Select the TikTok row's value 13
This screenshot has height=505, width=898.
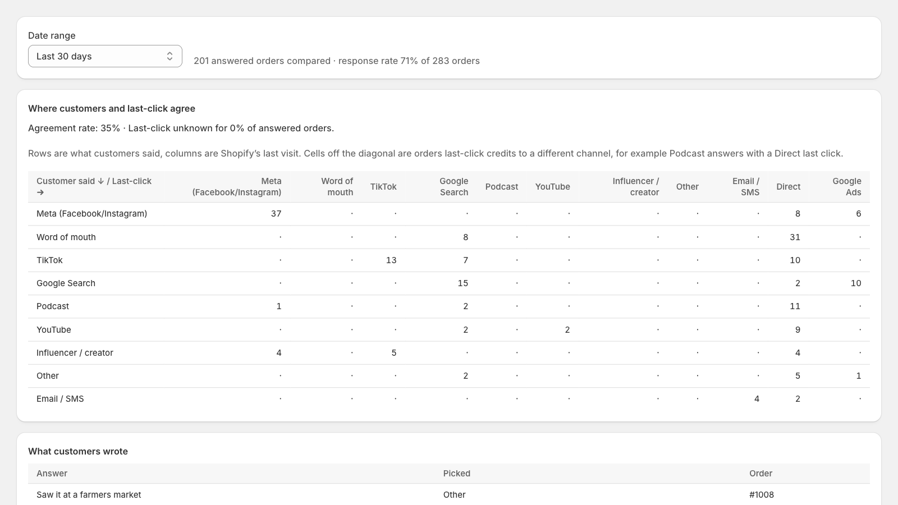tap(391, 260)
